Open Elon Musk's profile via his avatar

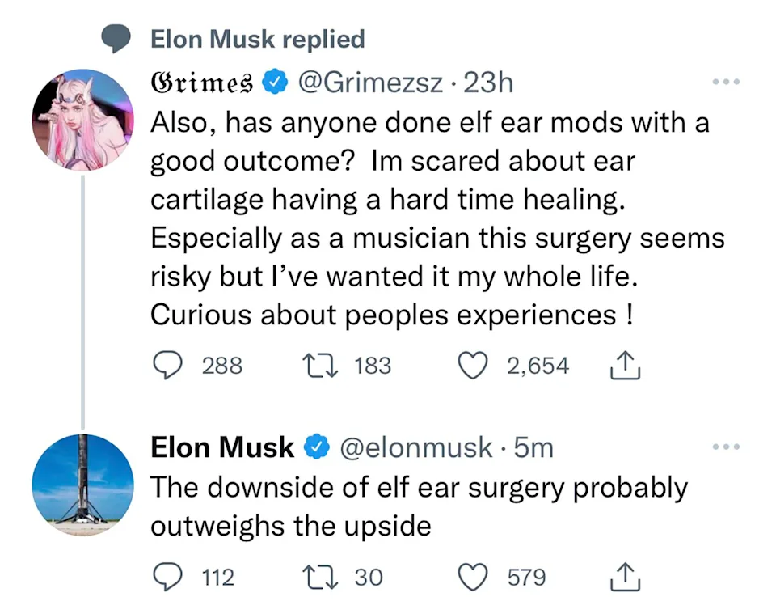click(82, 485)
